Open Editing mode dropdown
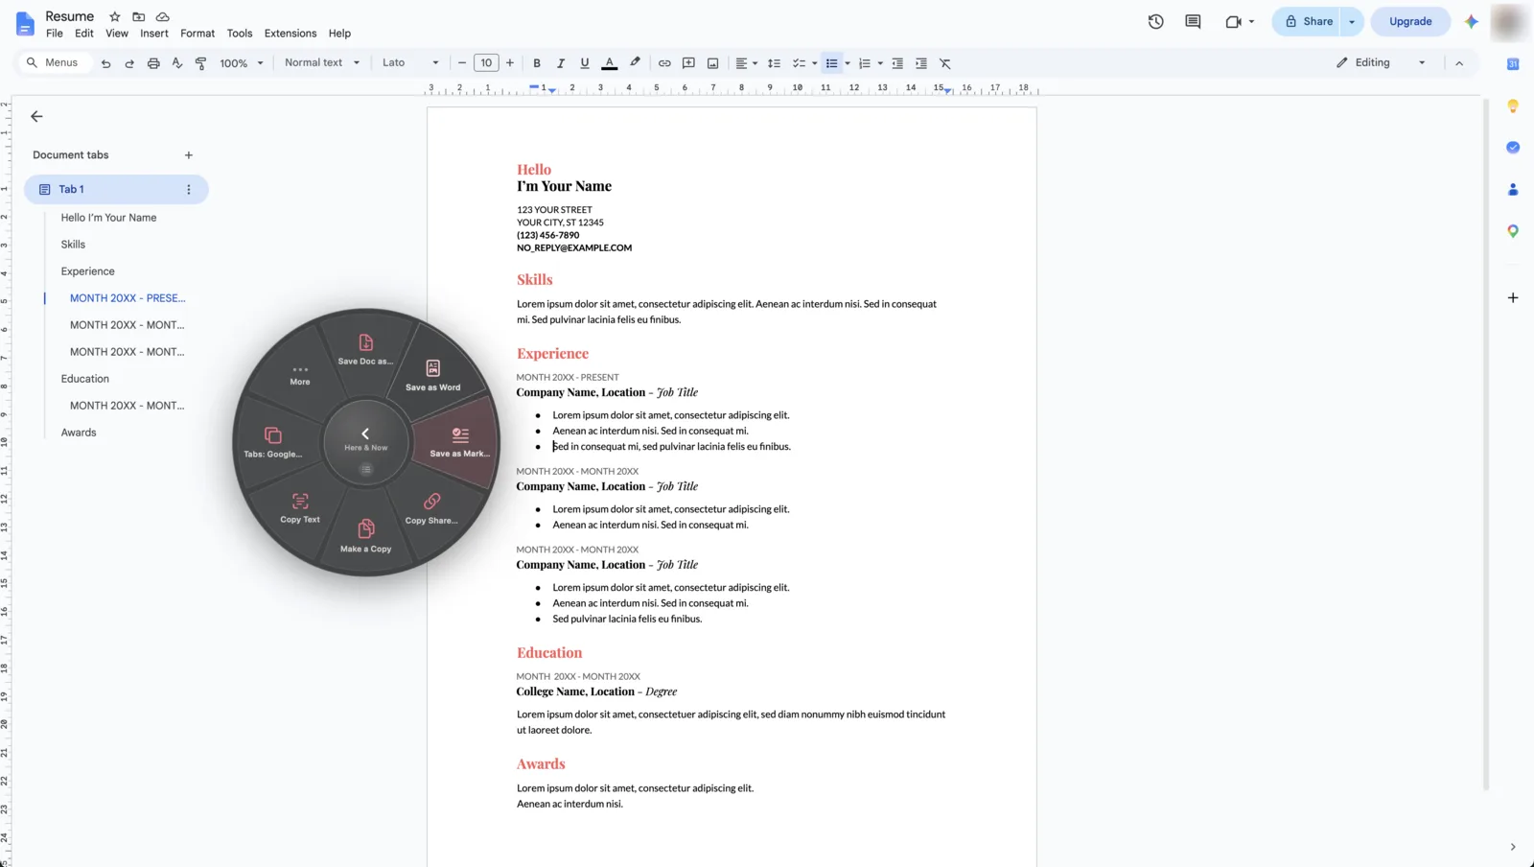This screenshot has width=1534, height=867. 1381,62
